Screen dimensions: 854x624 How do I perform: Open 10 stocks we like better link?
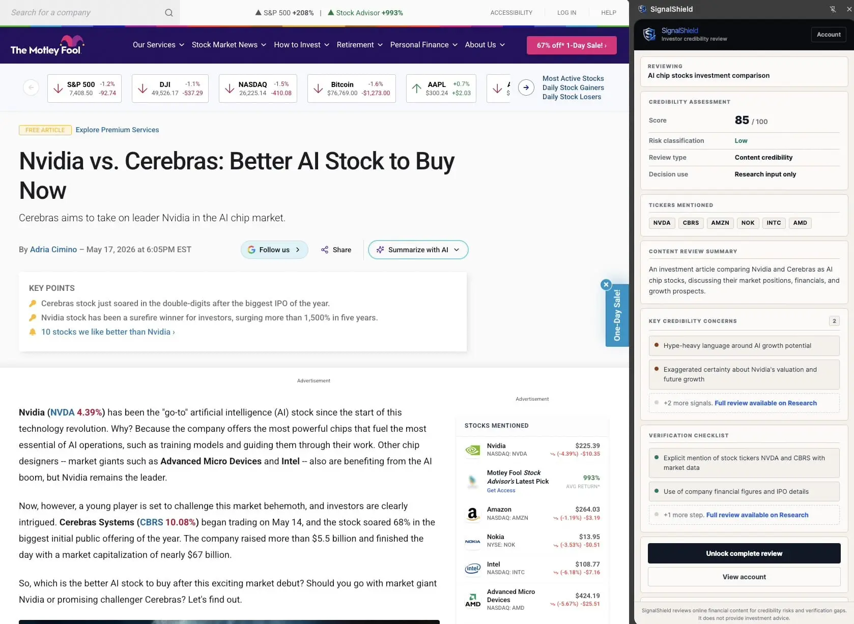(108, 332)
